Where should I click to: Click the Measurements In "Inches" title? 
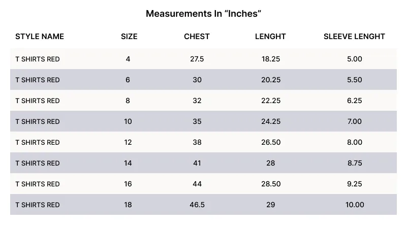click(203, 14)
